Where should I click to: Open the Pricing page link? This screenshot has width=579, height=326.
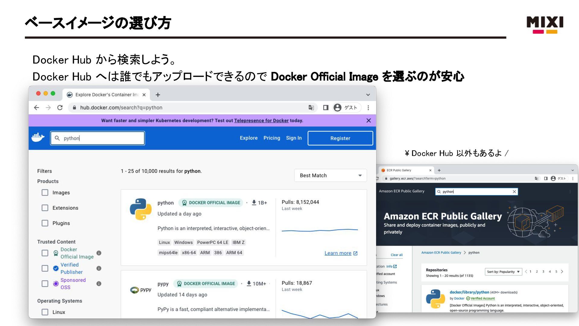pos(272,138)
